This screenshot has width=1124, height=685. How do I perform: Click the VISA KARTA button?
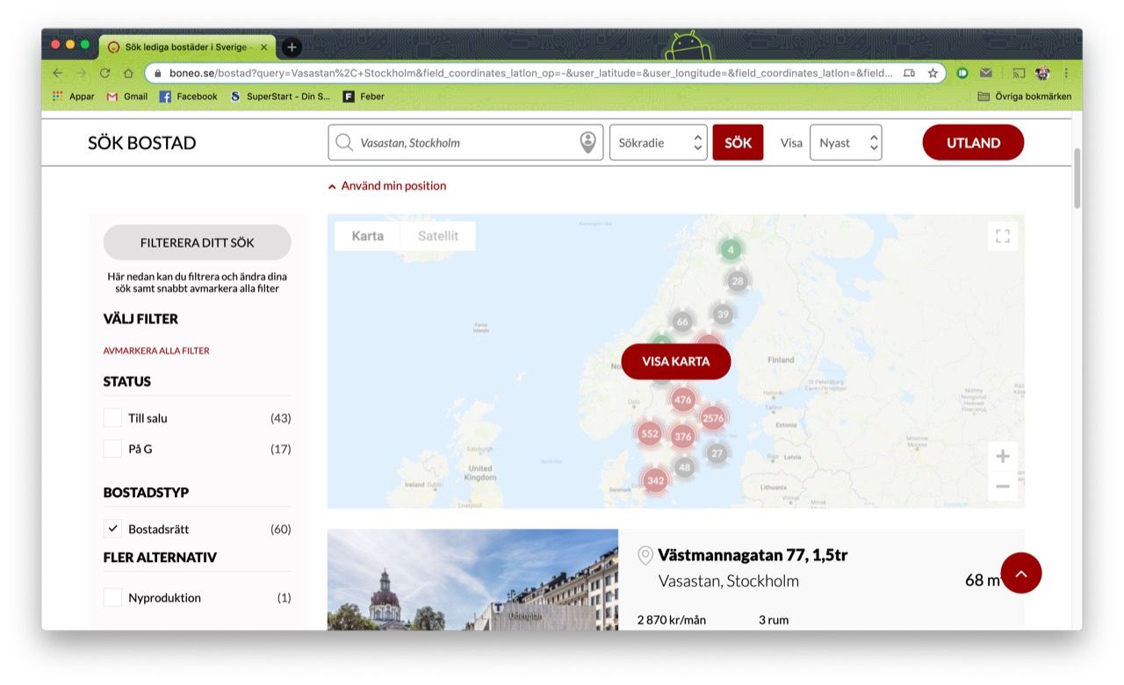pos(676,361)
